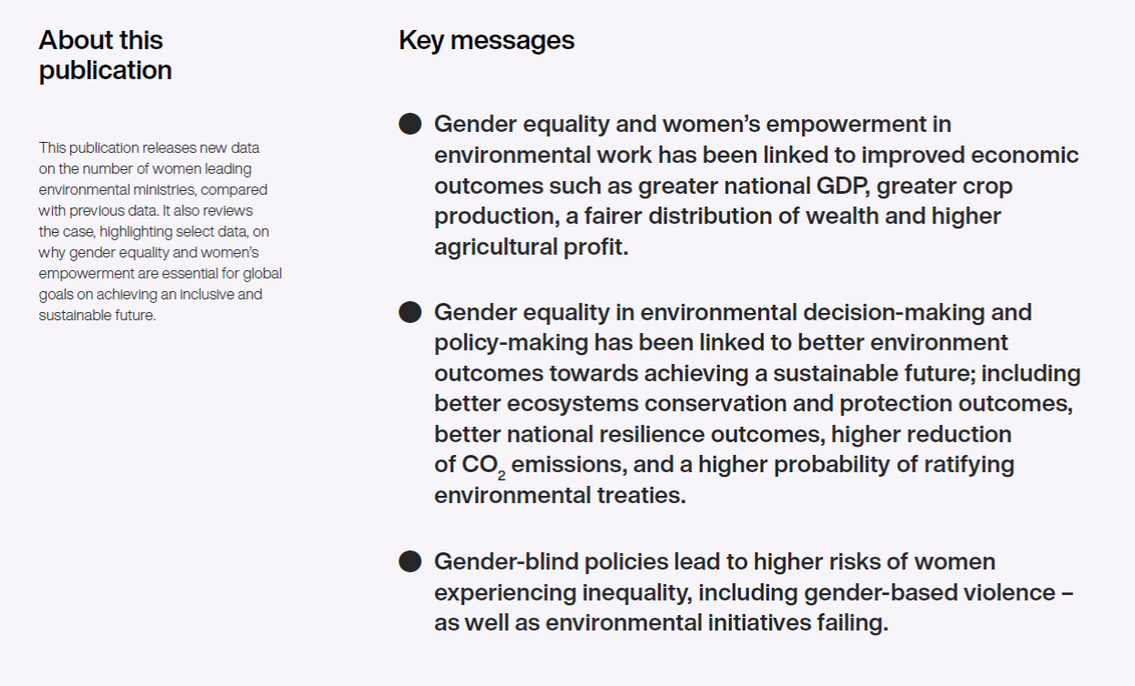Image resolution: width=1135 pixels, height=686 pixels.
Task: Click the phrase 'environmental initiatives failing.'
Action: click(x=716, y=624)
